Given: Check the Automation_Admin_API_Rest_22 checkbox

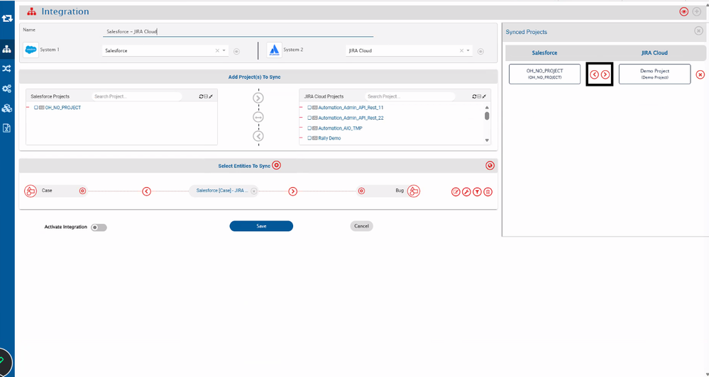Looking at the screenshot, I should point(309,118).
